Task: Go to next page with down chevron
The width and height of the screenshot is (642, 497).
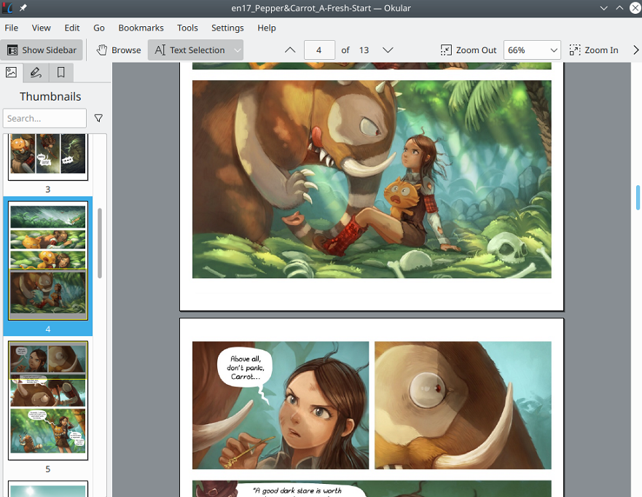Action: click(388, 50)
